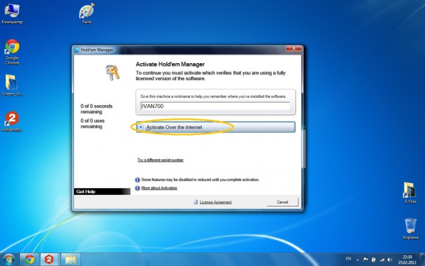
Task: Click Chrome in the taskbar
Action: click(30, 259)
